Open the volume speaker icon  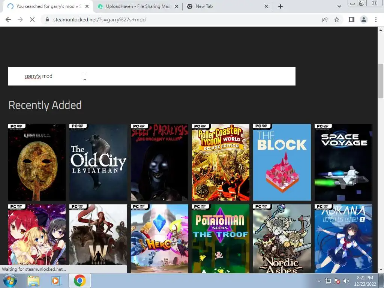[x=346, y=281]
